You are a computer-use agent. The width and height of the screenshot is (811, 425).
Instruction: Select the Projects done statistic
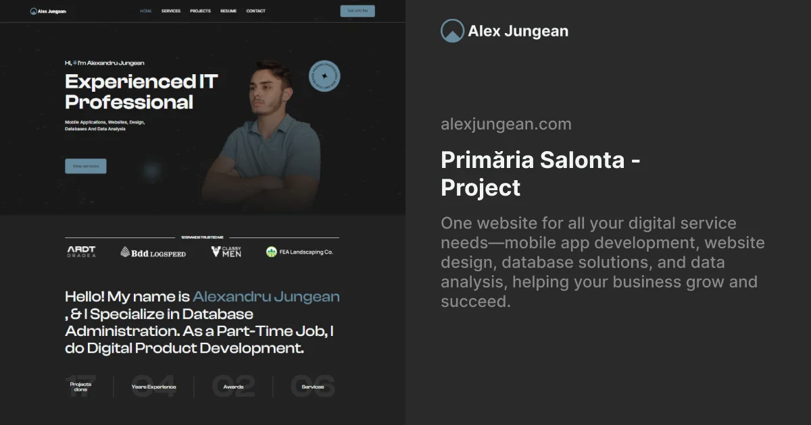80,387
